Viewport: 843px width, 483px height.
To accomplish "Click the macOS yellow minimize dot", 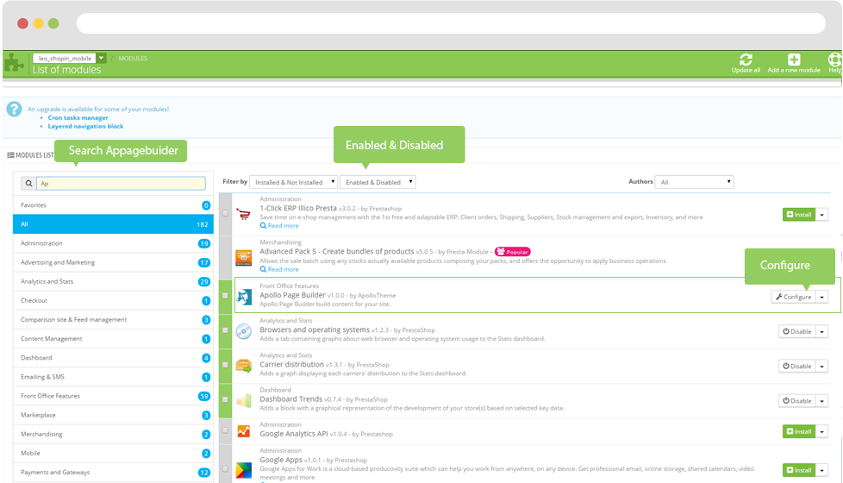I will 38,23.
